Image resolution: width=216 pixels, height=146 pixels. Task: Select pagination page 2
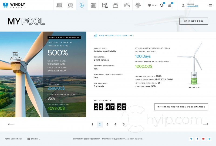pos(100,124)
